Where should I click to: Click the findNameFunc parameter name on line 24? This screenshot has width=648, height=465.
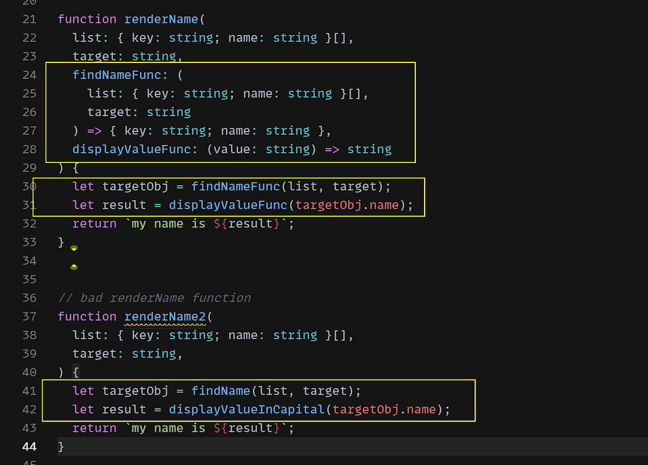point(117,75)
